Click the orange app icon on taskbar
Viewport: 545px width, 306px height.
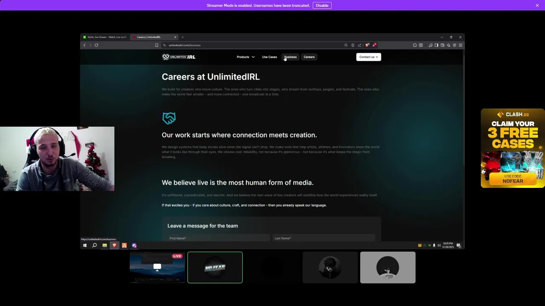tap(124, 245)
